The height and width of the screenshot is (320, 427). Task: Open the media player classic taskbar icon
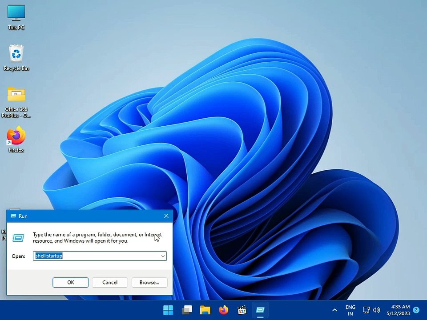click(x=242, y=310)
